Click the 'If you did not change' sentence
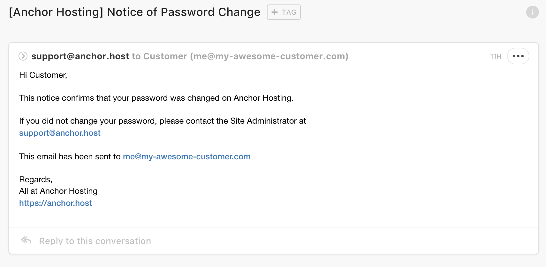The width and height of the screenshot is (546, 267). 163,121
